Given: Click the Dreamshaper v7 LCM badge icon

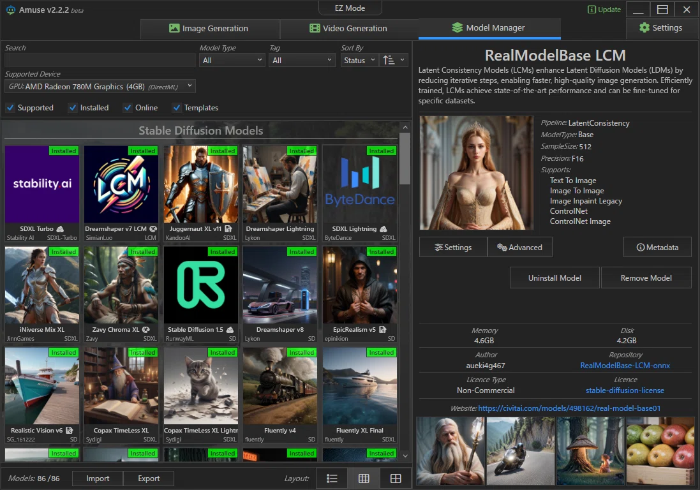Looking at the screenshot, I should click(153, 229).
